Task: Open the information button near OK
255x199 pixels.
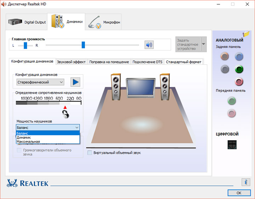Action: tap(246, 182)
